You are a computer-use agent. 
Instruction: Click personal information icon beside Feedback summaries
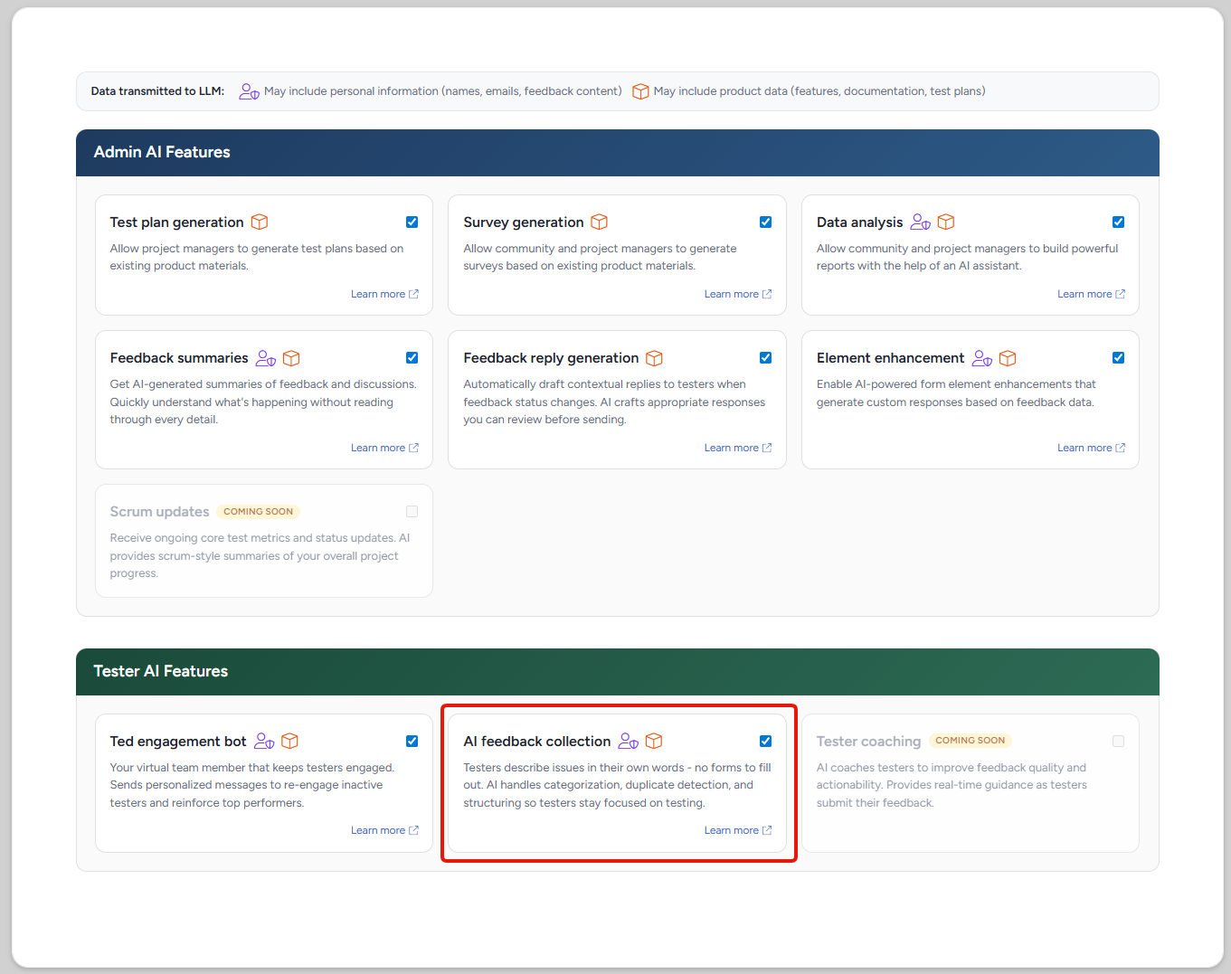265,358
